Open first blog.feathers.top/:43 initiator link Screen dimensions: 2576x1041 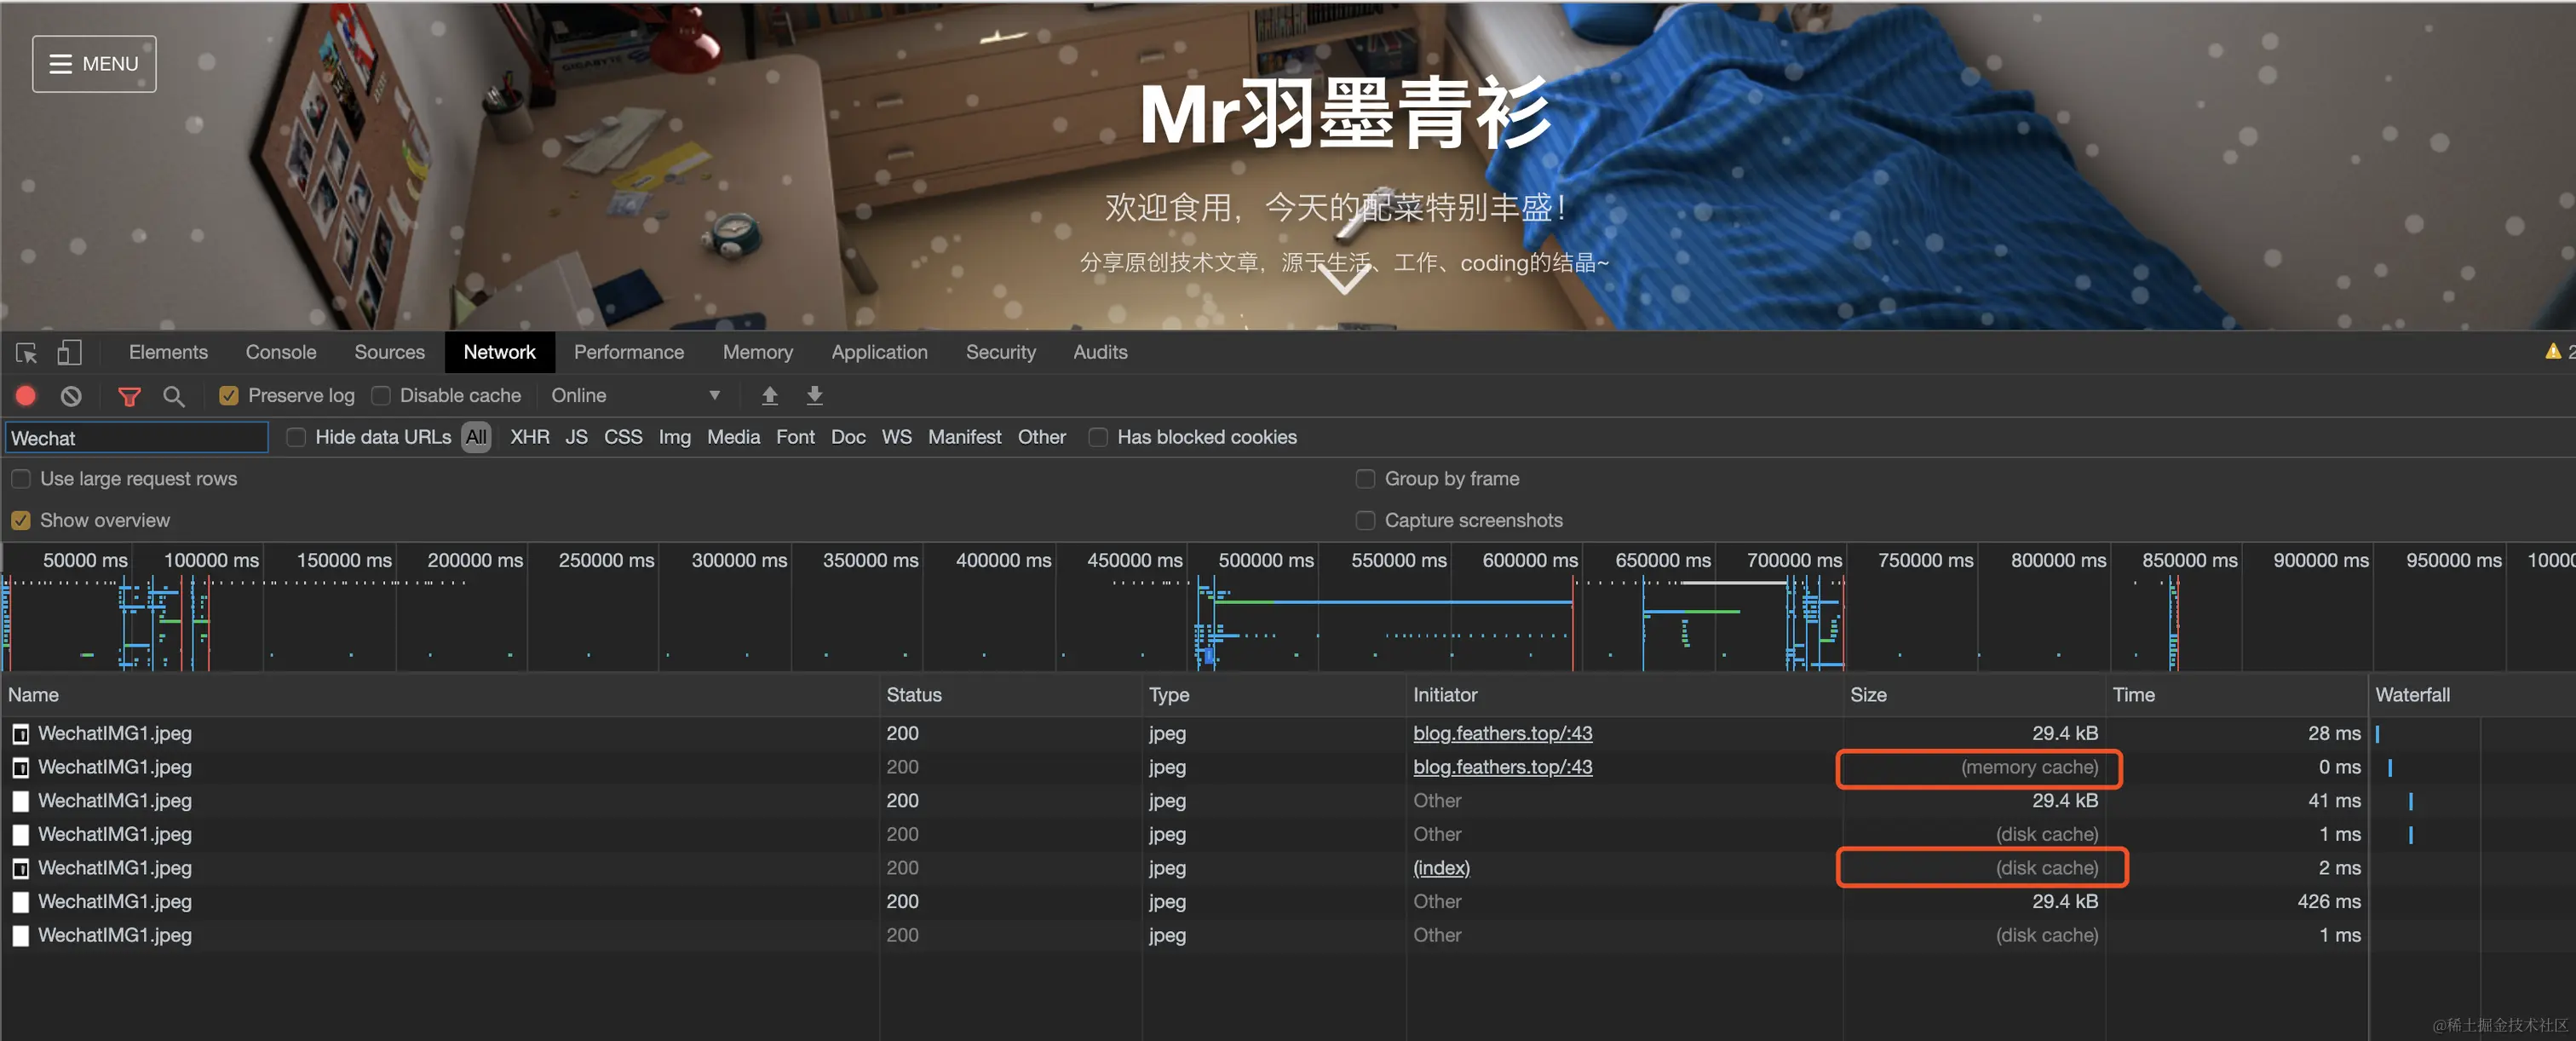[x=1501, y=733]
